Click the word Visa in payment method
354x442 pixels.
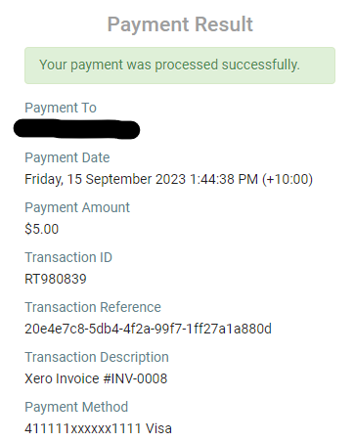158,428
